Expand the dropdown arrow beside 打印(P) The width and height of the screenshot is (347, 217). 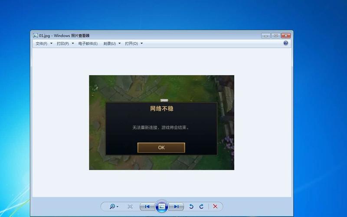click(x=73, y=43)
